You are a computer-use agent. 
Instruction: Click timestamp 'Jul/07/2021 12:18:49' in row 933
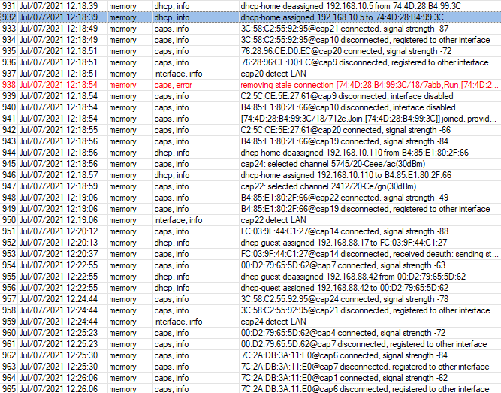(x=59, y=29)
